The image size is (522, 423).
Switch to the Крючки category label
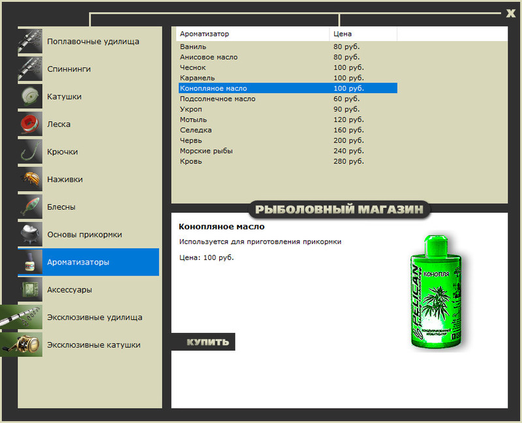point(63,152)
